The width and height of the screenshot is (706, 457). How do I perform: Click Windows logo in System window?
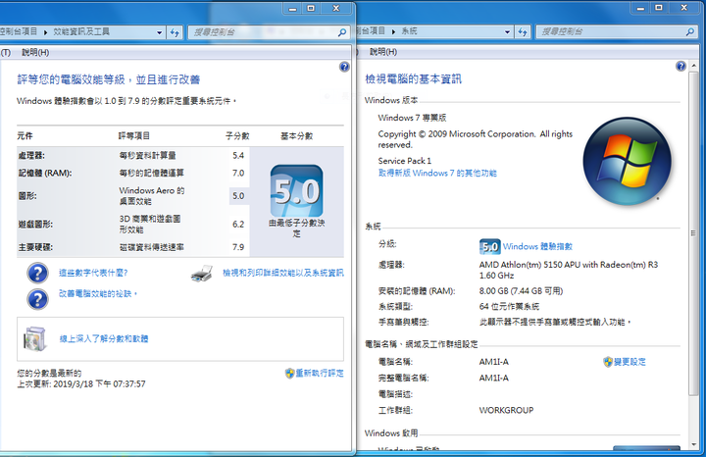click(x=627, y=161)
